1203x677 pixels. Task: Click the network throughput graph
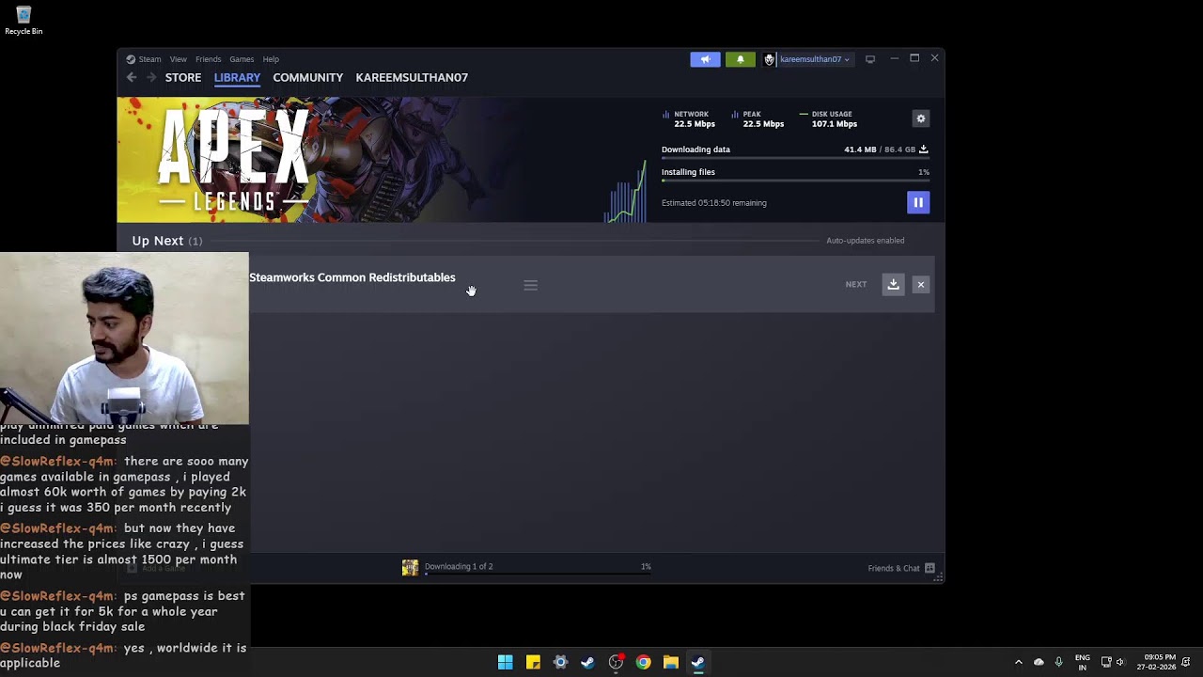click(x=625, y=192)
